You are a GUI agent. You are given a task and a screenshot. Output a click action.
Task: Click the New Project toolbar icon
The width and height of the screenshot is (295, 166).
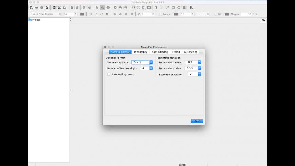pos(31,8)
